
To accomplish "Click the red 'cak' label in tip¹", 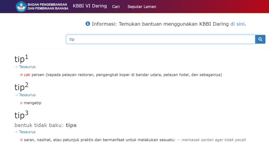I will pos(27,75).
